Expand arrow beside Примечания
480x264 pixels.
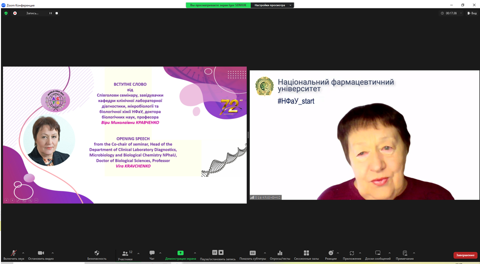[414, 253]
